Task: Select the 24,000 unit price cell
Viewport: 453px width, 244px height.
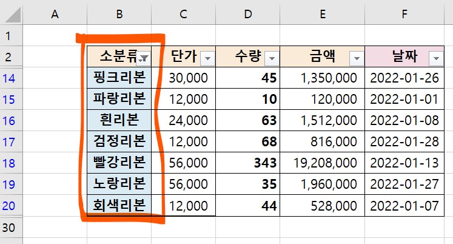Action: click(184, 120)
